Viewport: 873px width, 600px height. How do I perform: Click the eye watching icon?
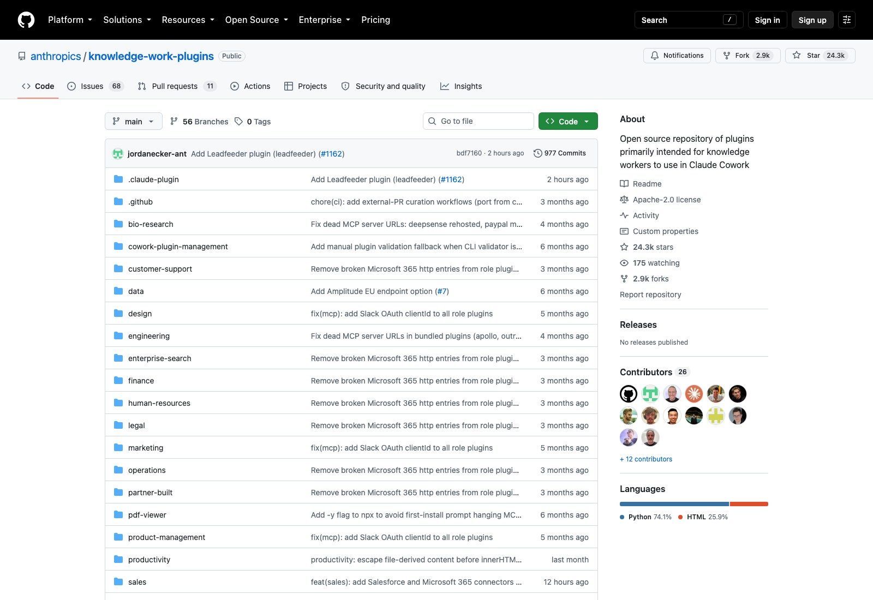[624, 263]
